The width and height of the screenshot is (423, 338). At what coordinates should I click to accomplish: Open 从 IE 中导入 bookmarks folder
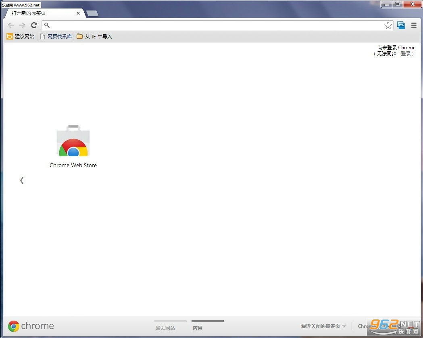click(94, 36)
